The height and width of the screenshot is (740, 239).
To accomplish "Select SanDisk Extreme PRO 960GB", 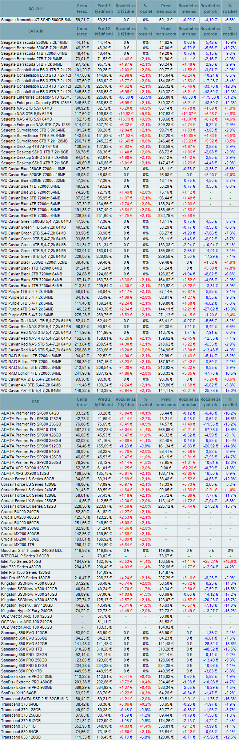I will pyautogui.click(x=26, y=687).
